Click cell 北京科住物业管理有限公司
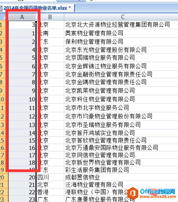178x202 pixels. 121,99
